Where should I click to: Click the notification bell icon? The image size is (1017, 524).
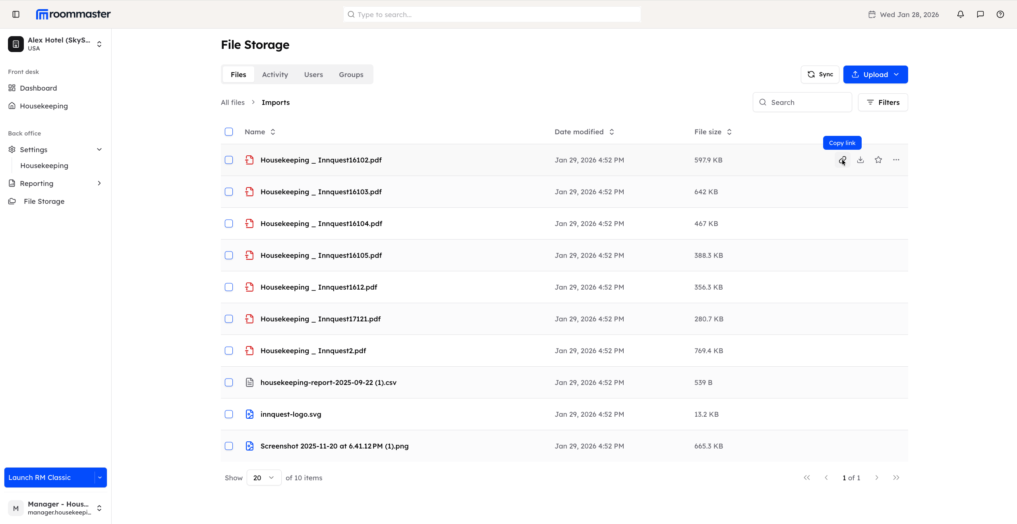(x=961, y=14)
